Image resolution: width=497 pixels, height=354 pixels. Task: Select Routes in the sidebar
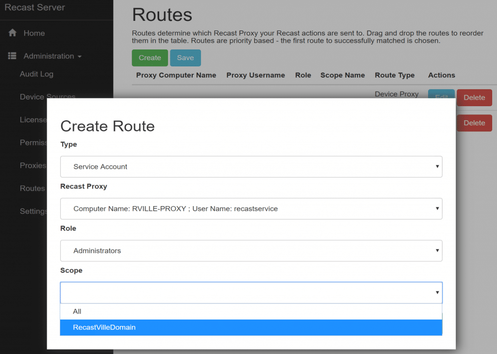[32, 188]
